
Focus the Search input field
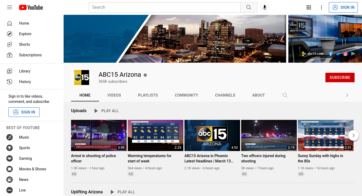pyautogui.click(x=165, y=7)
